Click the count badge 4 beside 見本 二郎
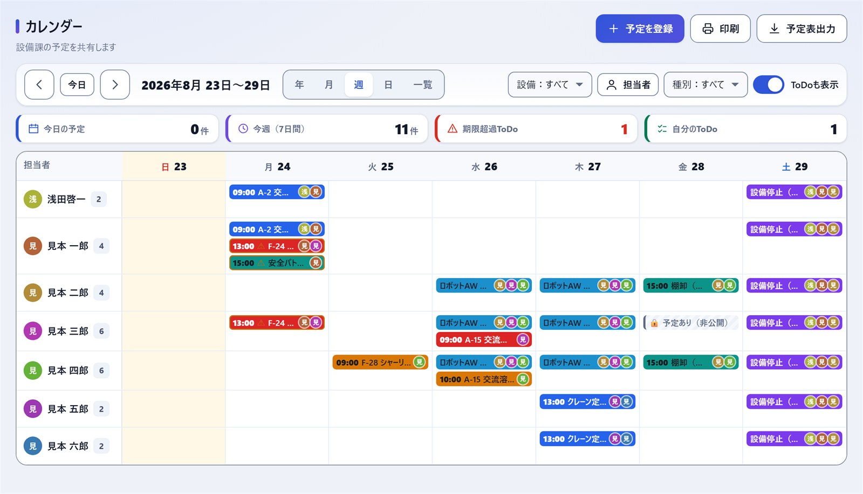Screen dimensions: 863x494 101,293
